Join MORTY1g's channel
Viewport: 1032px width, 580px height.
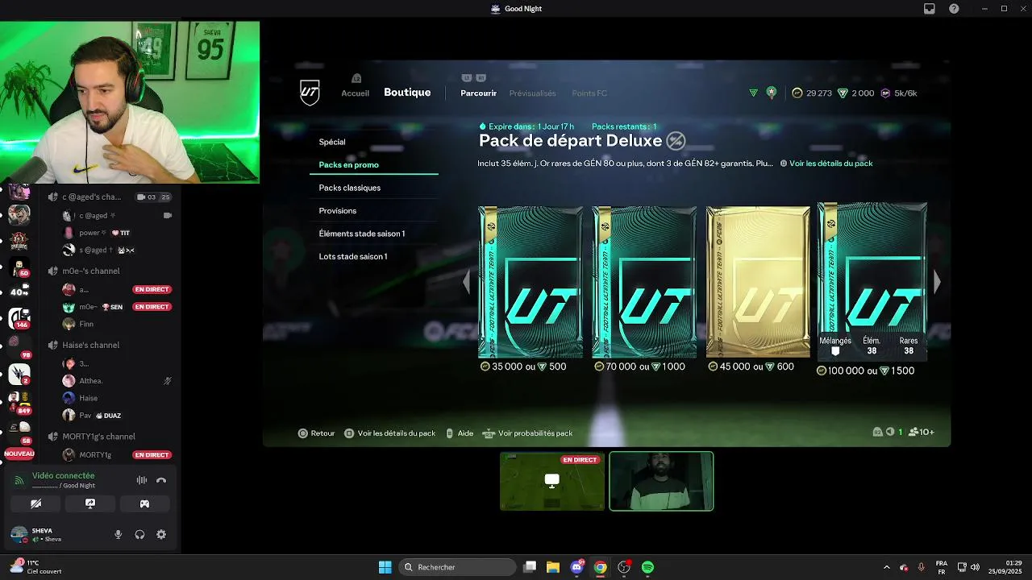[x=98, y=437]
